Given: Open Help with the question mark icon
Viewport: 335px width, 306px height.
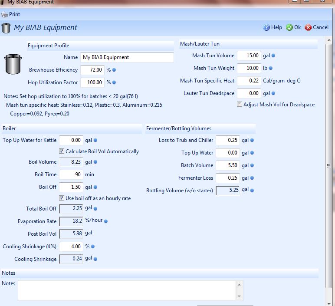Looking at the screenshot, I should 266,27.
